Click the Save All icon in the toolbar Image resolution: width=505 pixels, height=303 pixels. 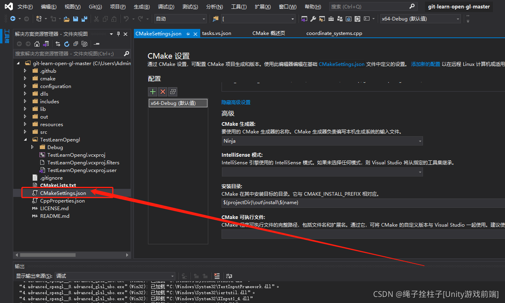84,18
